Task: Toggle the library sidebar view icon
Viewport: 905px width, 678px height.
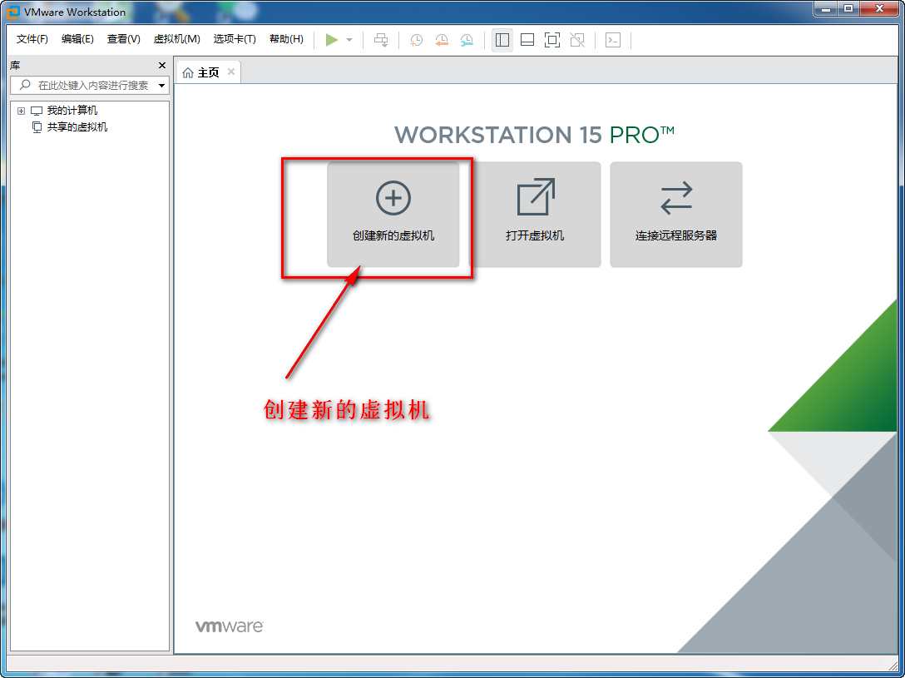Action: pos(502,40)
